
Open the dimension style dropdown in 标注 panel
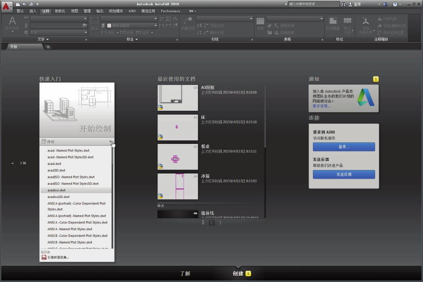pyautogui.click(x=156, y=19)
